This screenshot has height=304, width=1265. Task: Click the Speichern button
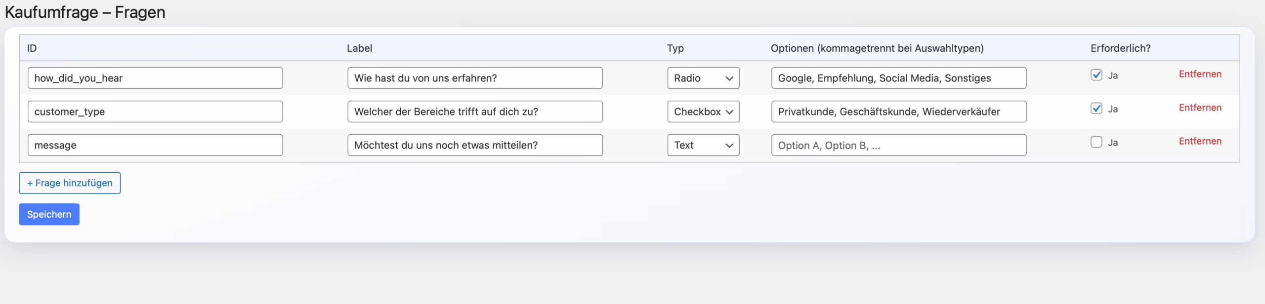(x=49, y=214)
